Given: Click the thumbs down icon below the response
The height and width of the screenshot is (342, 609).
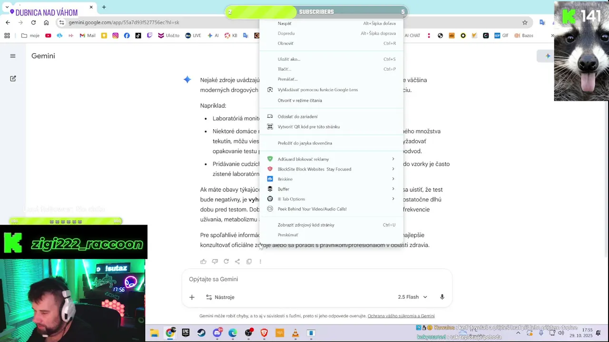Looking at the screenshot, I should pyautogui.click(x=215, y=261).
